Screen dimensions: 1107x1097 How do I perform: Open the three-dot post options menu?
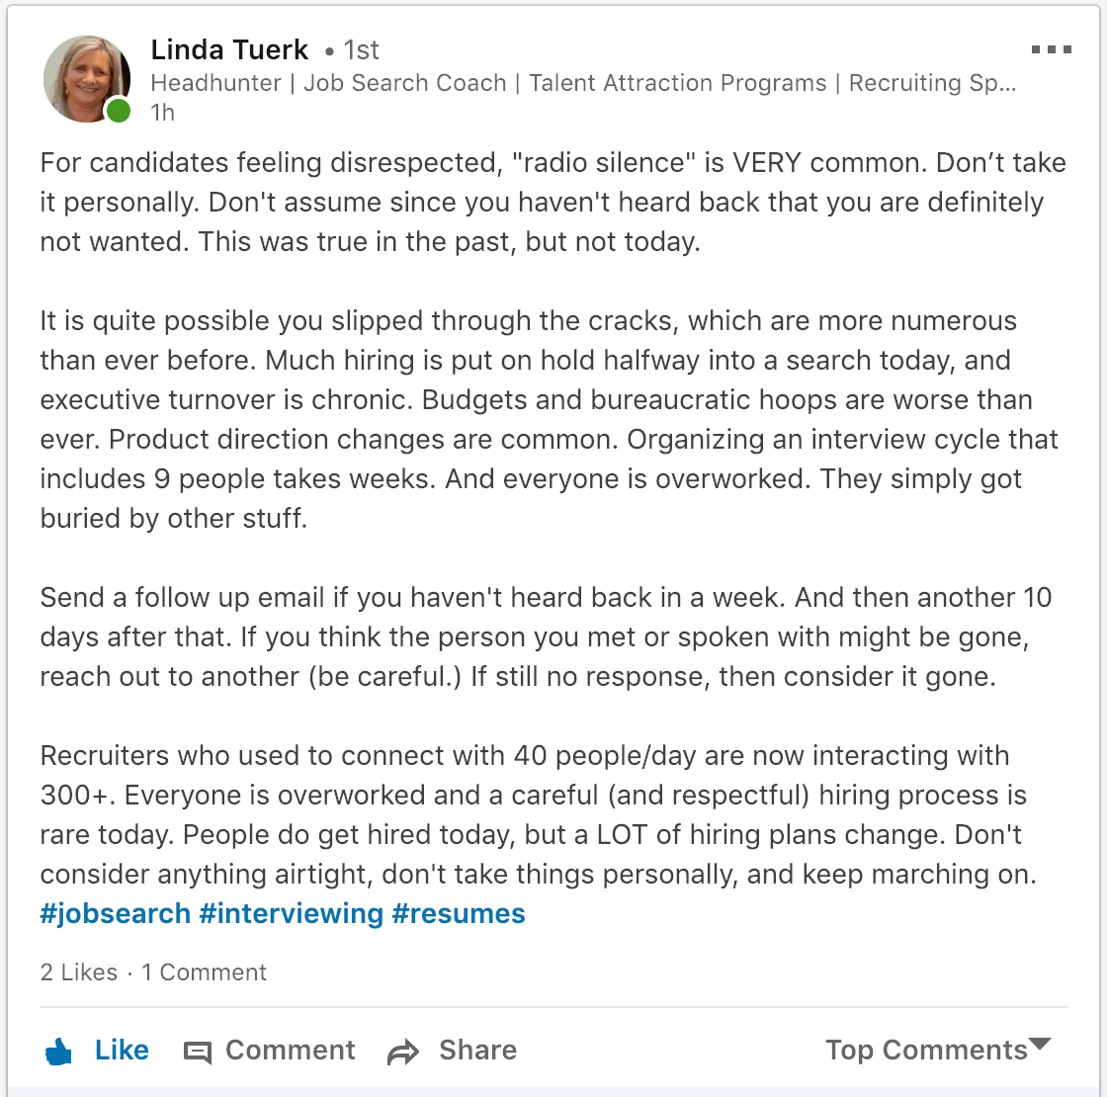(x=1051, y=49)
